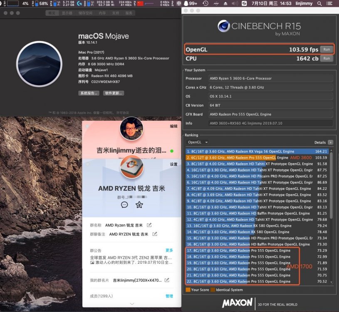Screen dimensions: 339x312
Task: Click the ranking list scrollbar thumb
Action: click(x=331, y=186)
